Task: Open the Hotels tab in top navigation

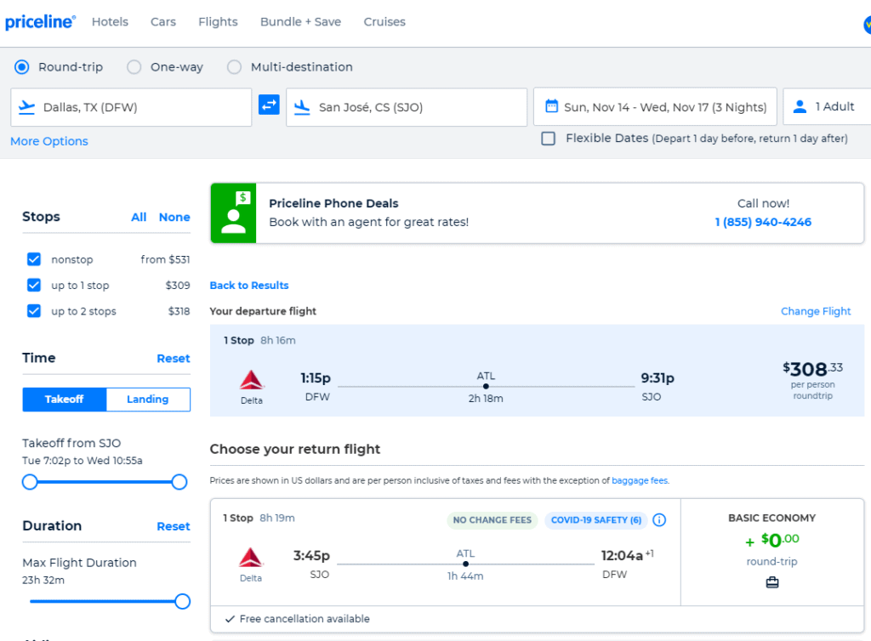Action: point(110,22)
